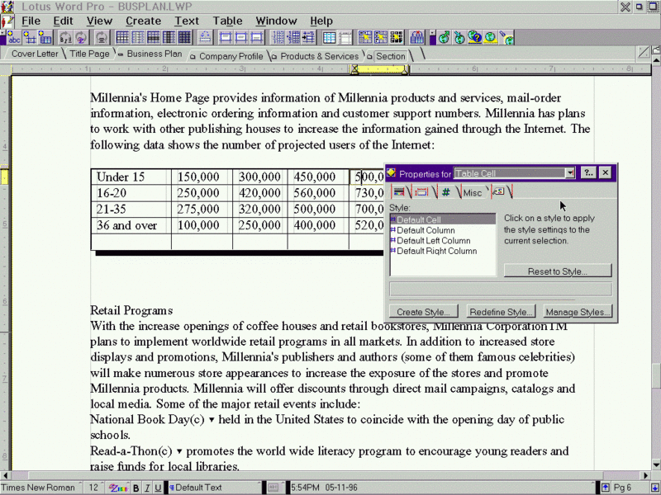
Task: Click the globe with green up arrow icon
Action: click(444, 38)
